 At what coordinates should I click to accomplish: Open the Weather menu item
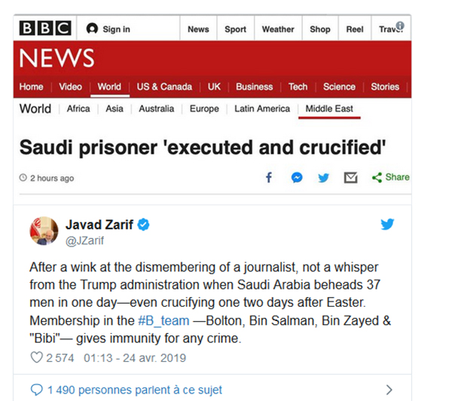tap(278, 29)
